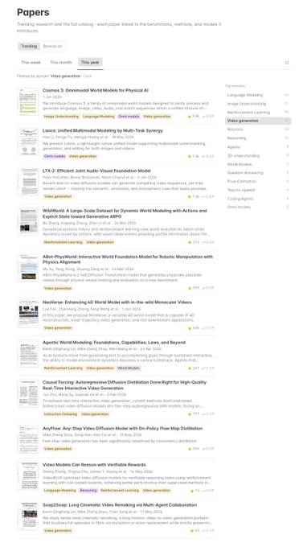Click the star count on the LTX-2 paper
The image size is (299, 547).
point(194,196)
